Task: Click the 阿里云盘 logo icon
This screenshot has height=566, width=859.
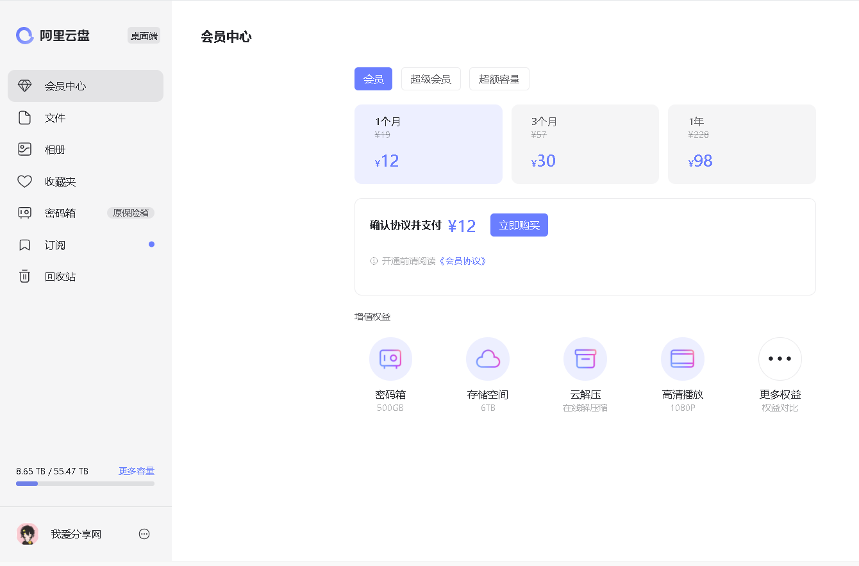Action: [x=25, y=36]
